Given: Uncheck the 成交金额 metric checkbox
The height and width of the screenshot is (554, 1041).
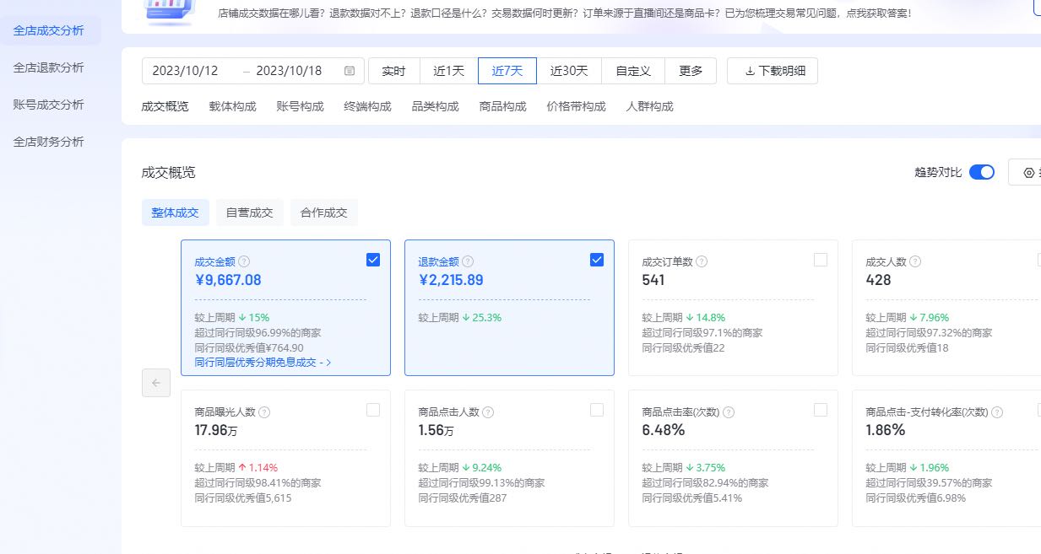Looking at the screenshot, I should click(373, 260).
